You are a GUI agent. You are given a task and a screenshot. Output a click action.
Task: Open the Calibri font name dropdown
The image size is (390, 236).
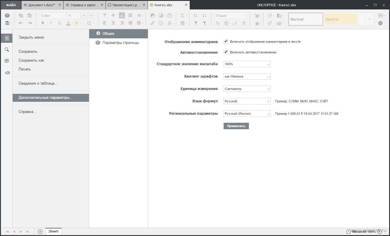pyautogui.click(x=53, y=16)
